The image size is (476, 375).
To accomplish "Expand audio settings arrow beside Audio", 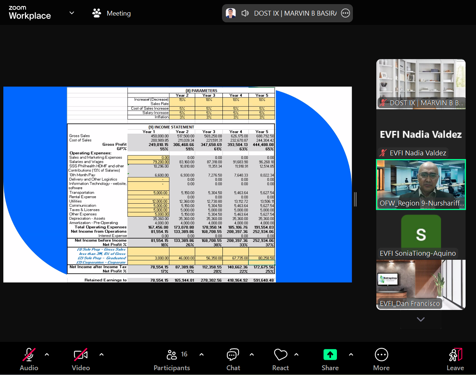I will pos(47,355).
